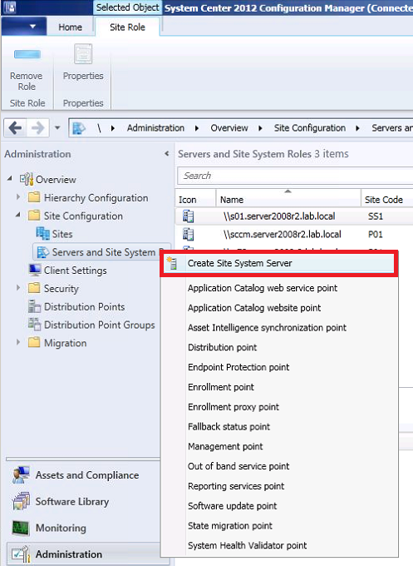Click Site Configuration in the breadcrumb
The image size is (413, 566).
tap(310, 128)
